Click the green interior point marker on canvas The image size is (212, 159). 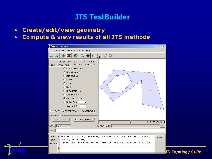150,90
